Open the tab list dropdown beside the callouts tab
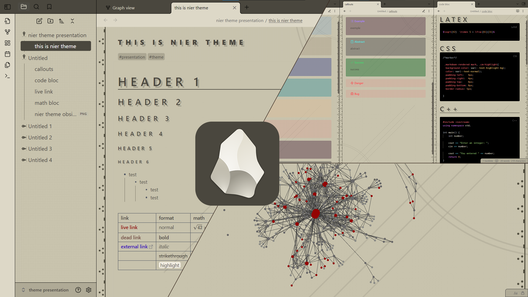This screenshot has width=528, height=297. [429, 4]
